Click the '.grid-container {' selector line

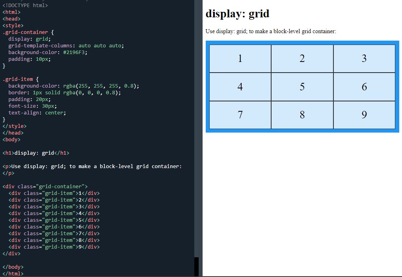(28, 32)
